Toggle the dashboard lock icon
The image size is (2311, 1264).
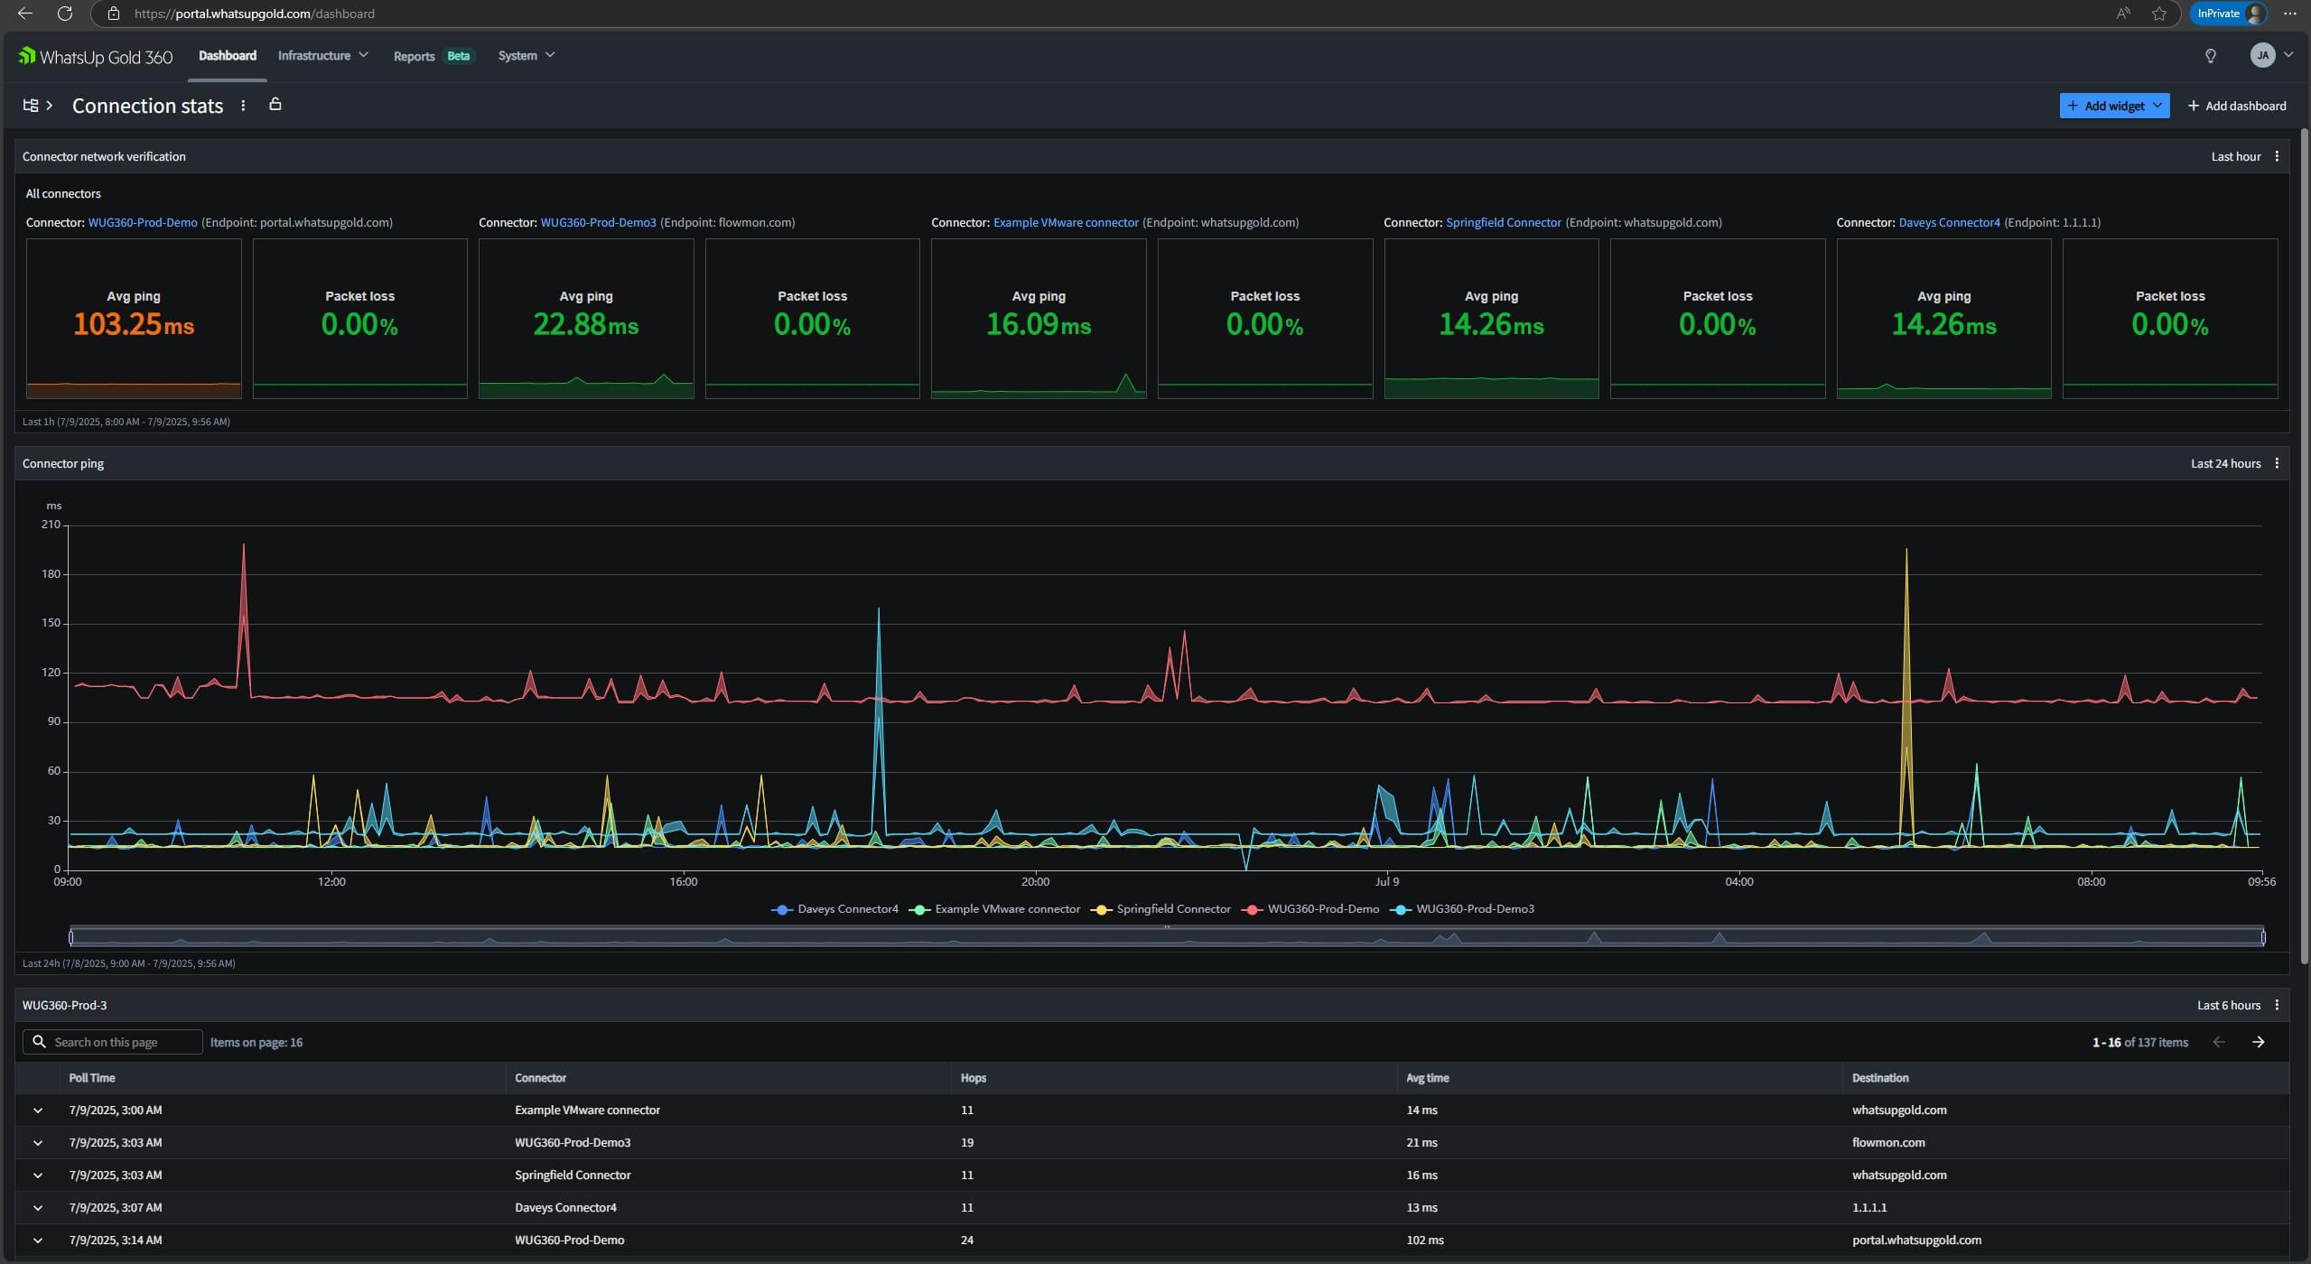click(275, 105)
